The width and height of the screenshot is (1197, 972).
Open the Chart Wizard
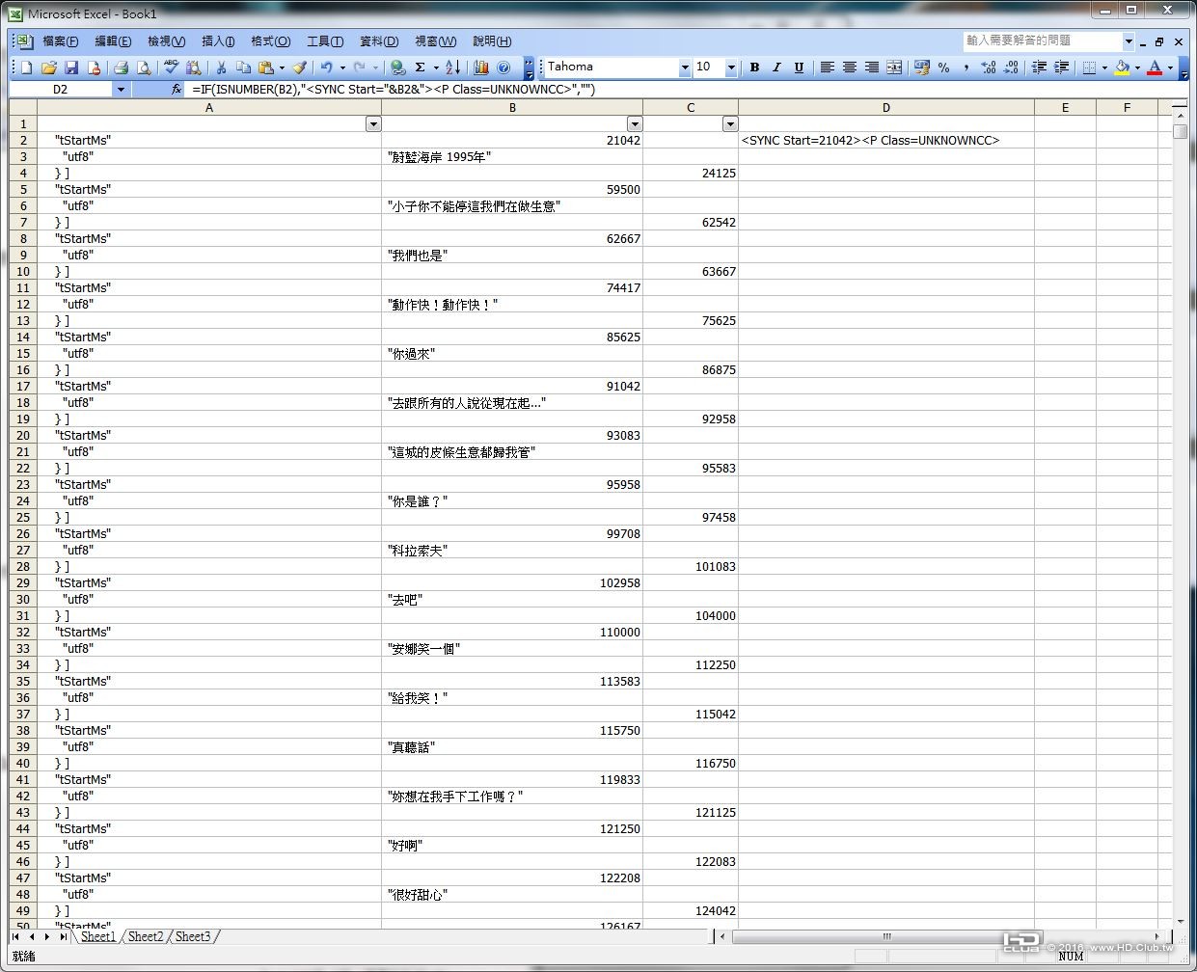pyautogui.click(x=481, y=67)
